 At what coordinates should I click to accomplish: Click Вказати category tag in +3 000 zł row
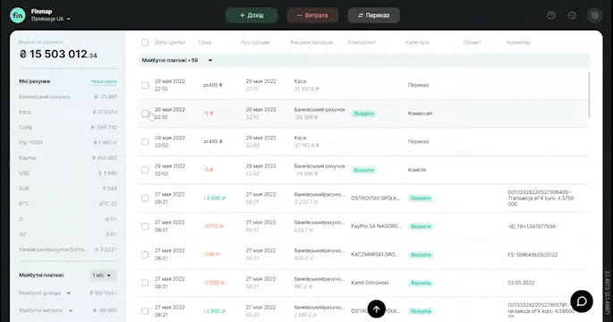(421, 199)
